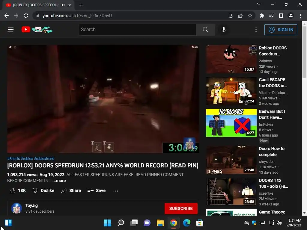The width and height of the screenshot is (307, 230).
Task: Share this video
Action: (x=71, y=190)
